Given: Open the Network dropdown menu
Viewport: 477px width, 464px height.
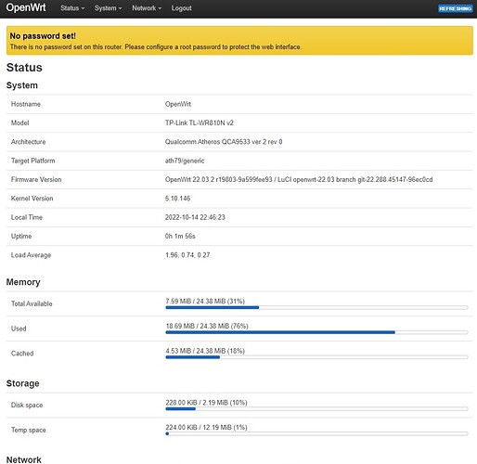Looking at the screenshot, I should click(x=147, y=8).
